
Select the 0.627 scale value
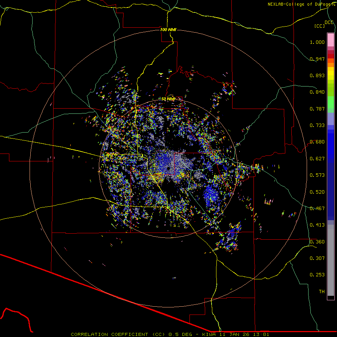tap(317, 159)
